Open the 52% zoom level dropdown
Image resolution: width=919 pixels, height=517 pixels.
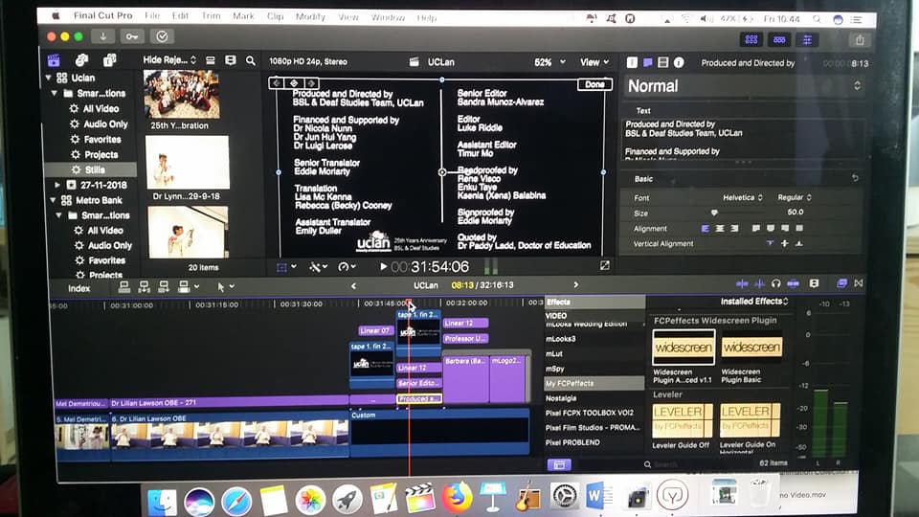(549, 62)
